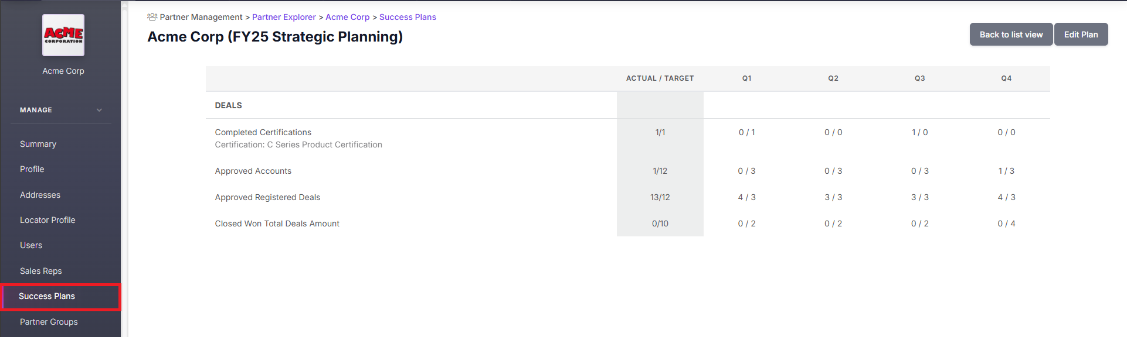Screen dimensions: 1127x337
Task: Open Locator Profile page
Action: pos(47,220)
